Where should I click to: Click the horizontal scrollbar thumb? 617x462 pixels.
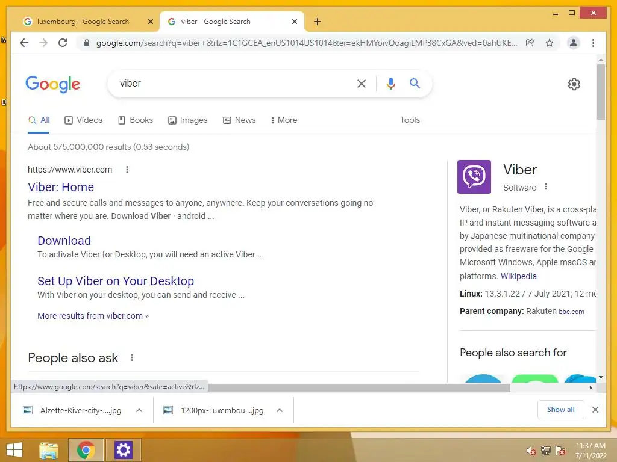click(x=359, y=387)
